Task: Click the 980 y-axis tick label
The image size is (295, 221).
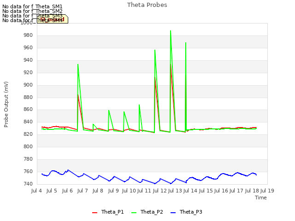Action: point(28,35)
